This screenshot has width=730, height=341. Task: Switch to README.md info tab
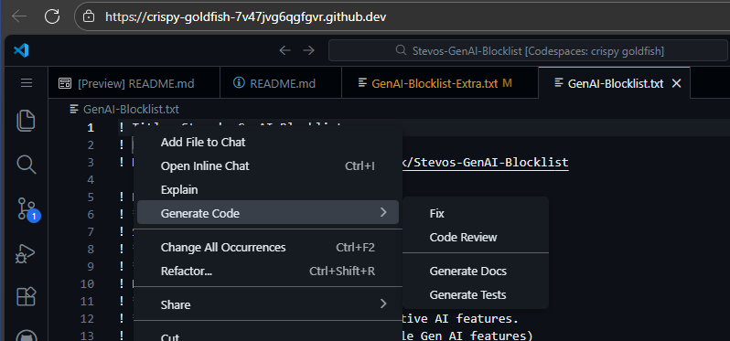tap(281, 83)
